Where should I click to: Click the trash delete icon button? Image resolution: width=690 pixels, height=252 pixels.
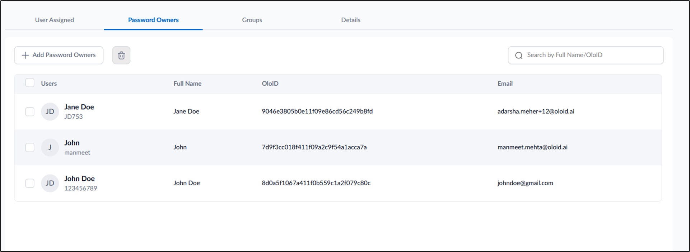tap(121, 55)
